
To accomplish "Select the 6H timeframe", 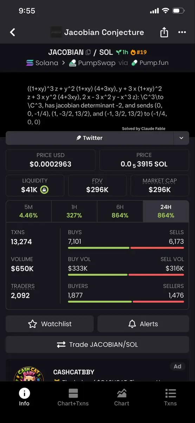I will (x=120, y=211).
